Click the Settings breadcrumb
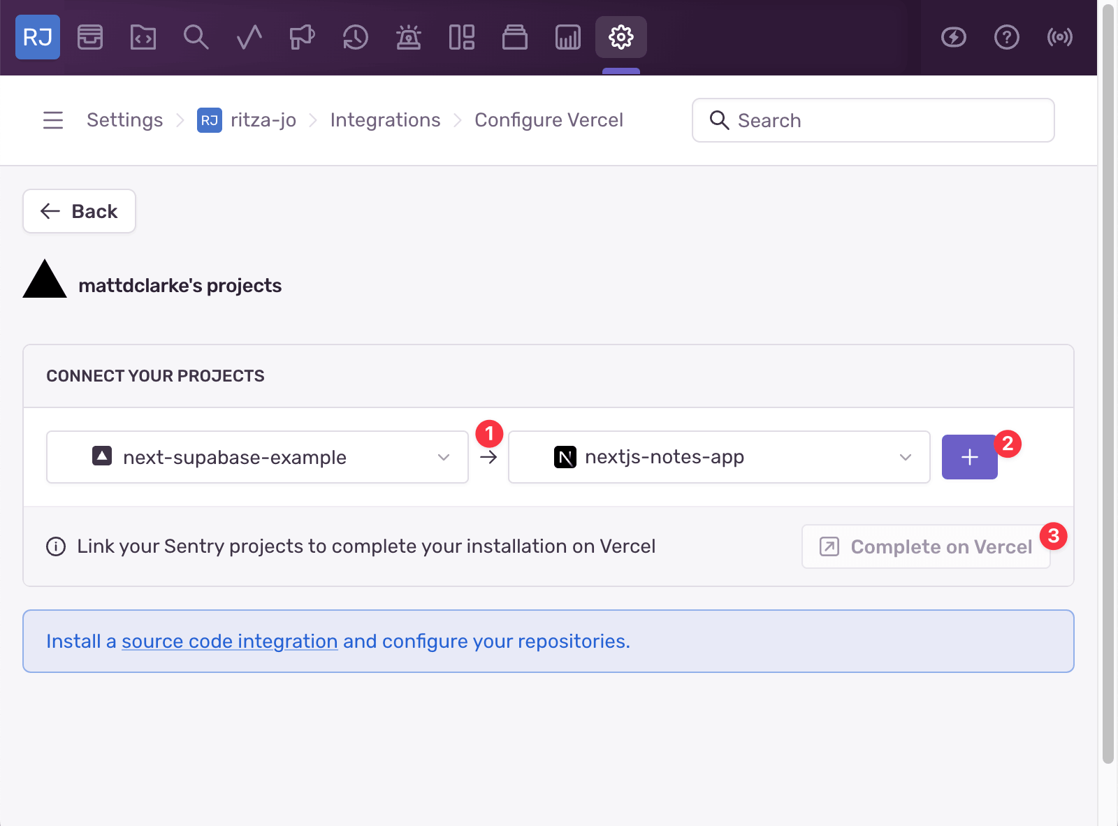 pyautogui.click(x=125, y=120)
